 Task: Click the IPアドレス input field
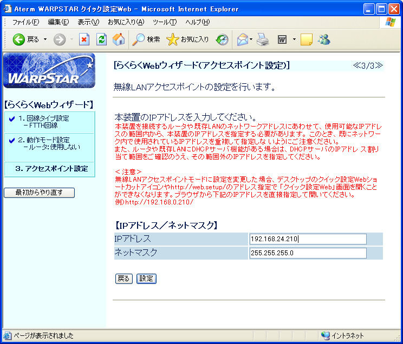point(308,239)
